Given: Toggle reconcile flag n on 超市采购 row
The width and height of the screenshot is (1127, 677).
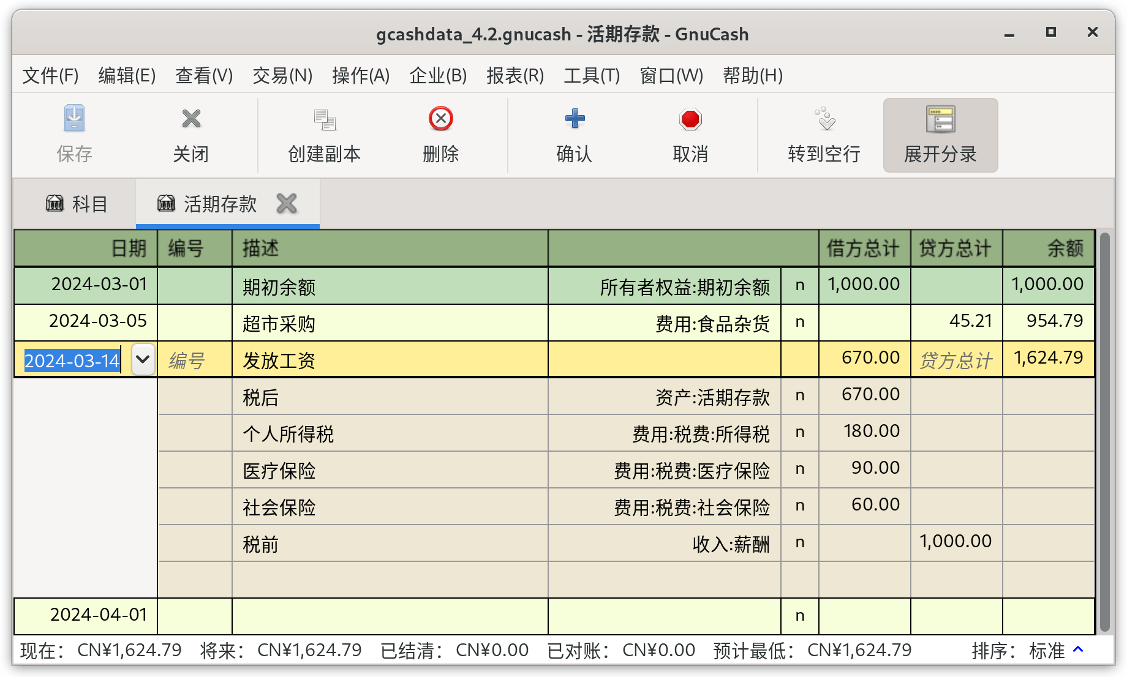Looking at the screenshot, I should (800, 322).
